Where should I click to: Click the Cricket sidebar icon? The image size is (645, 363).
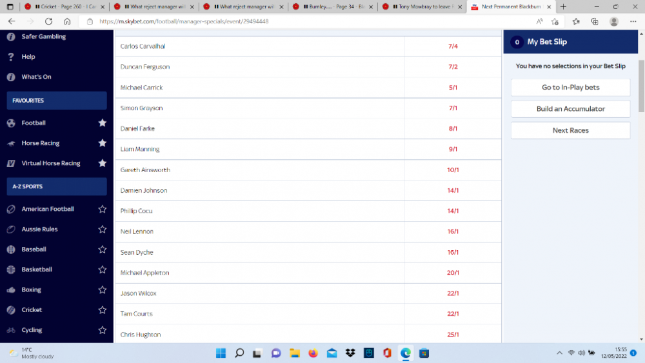tap(11, 310)
